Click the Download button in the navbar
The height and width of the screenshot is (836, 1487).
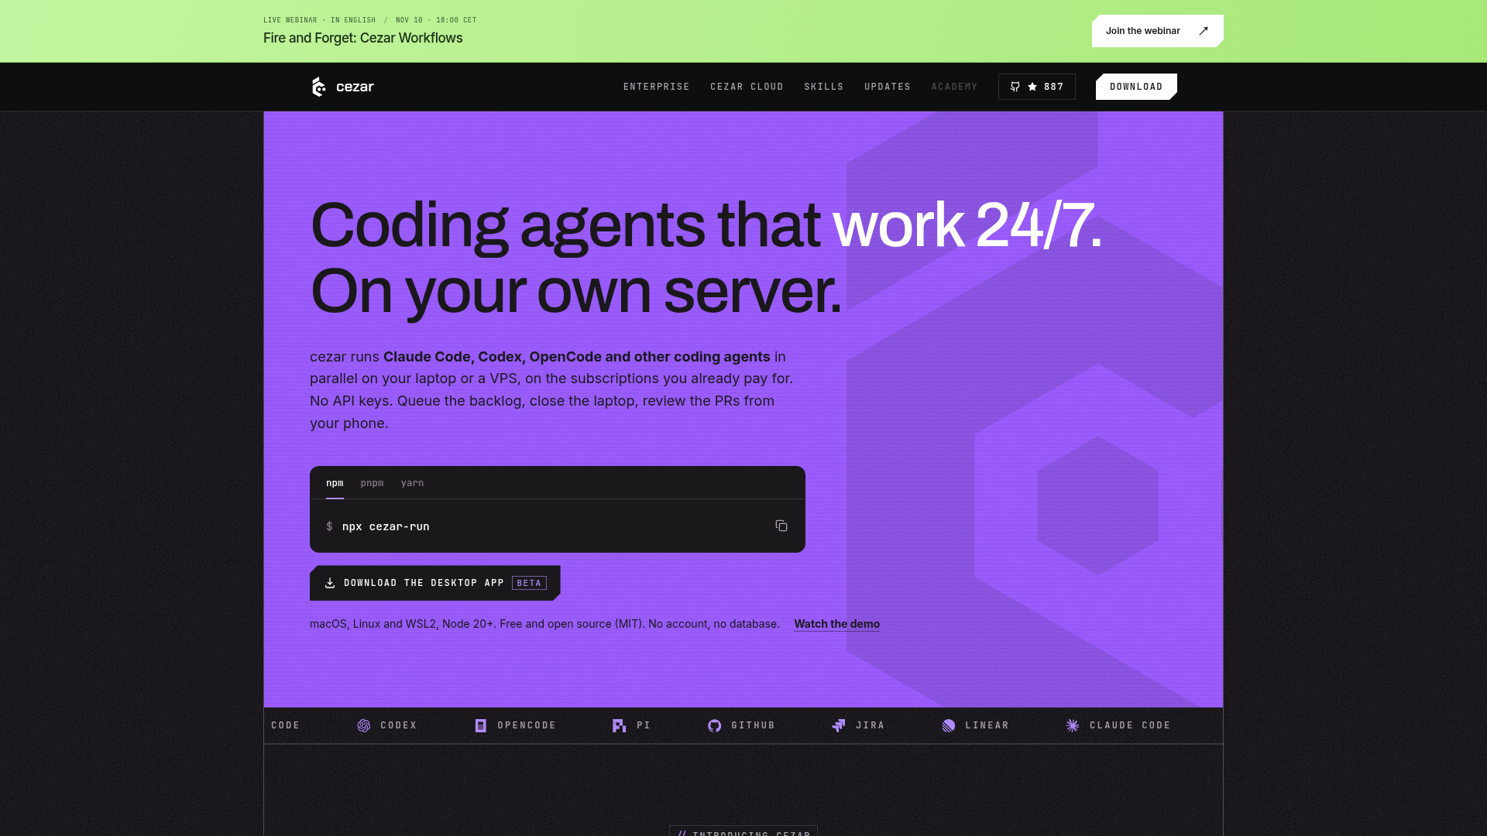pos(1136,87)
